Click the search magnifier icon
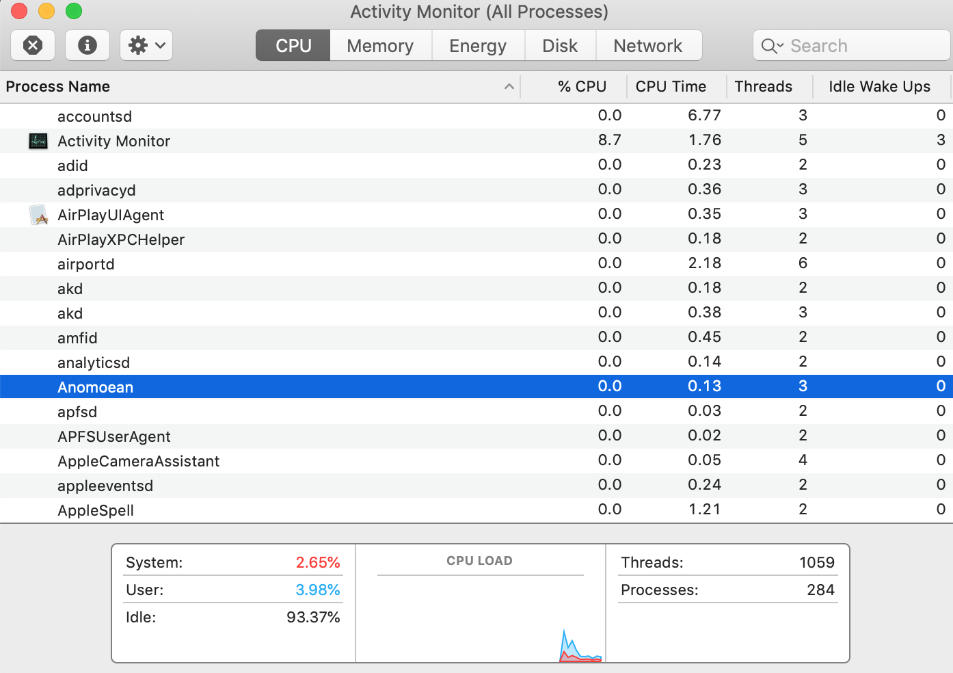 tap(773, 46)
